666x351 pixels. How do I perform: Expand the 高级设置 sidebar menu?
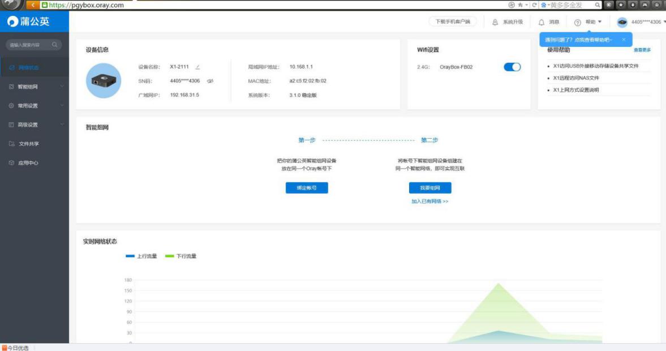pyautogui.click(x=34, y=125)
